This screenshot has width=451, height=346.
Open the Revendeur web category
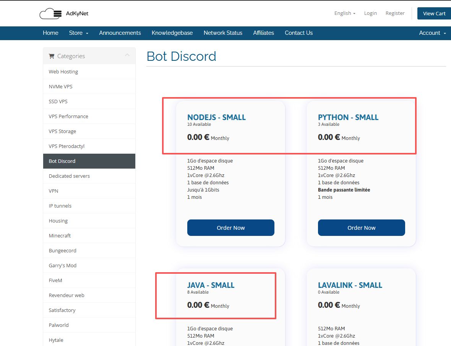pyautogui.click(x=89, y=296)
